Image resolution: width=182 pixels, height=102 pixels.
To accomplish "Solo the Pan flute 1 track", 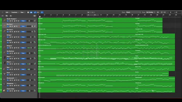I will [12, 26].
